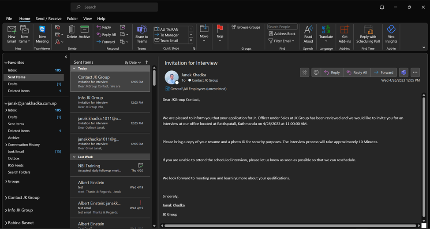Screen dimensions: 430x229
Task: Create a New Email
Action: (x=11, y=34)
